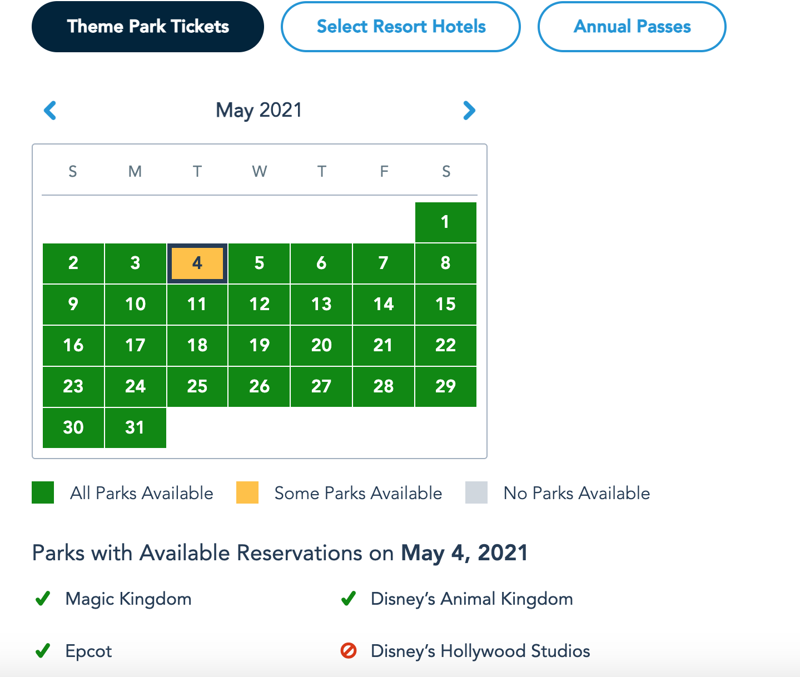Advance to next month with right chevron
Image resolution: width=800 pixels, height=677 pixels.
click(x=469, y=111)
